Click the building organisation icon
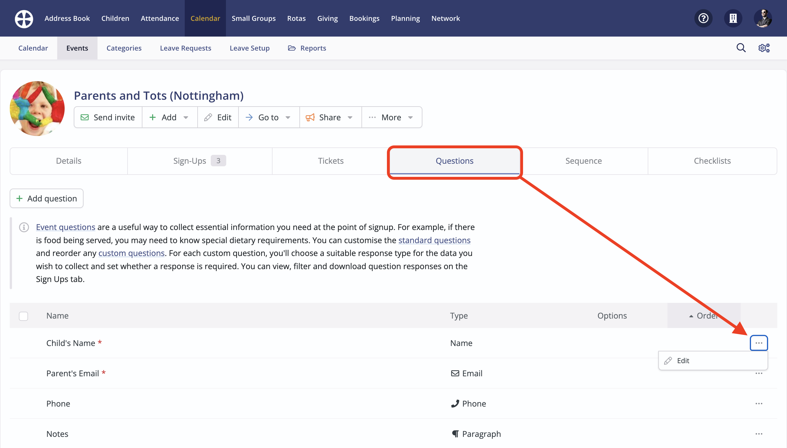Screen dimensions: 787x448 pyautogui.click(x=733, y=19)
